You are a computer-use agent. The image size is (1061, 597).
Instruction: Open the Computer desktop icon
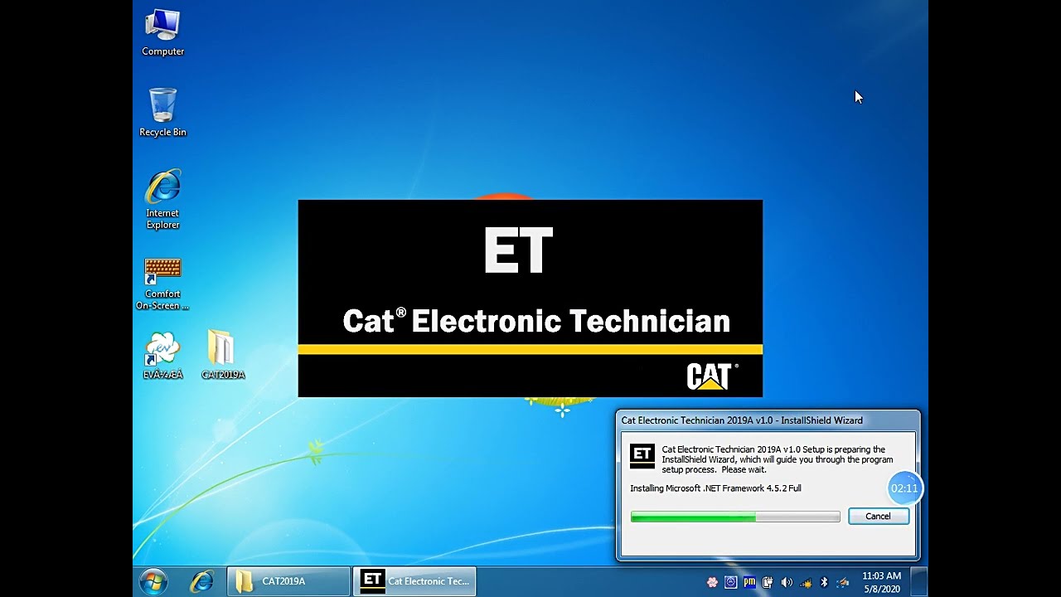coord(162,33)
